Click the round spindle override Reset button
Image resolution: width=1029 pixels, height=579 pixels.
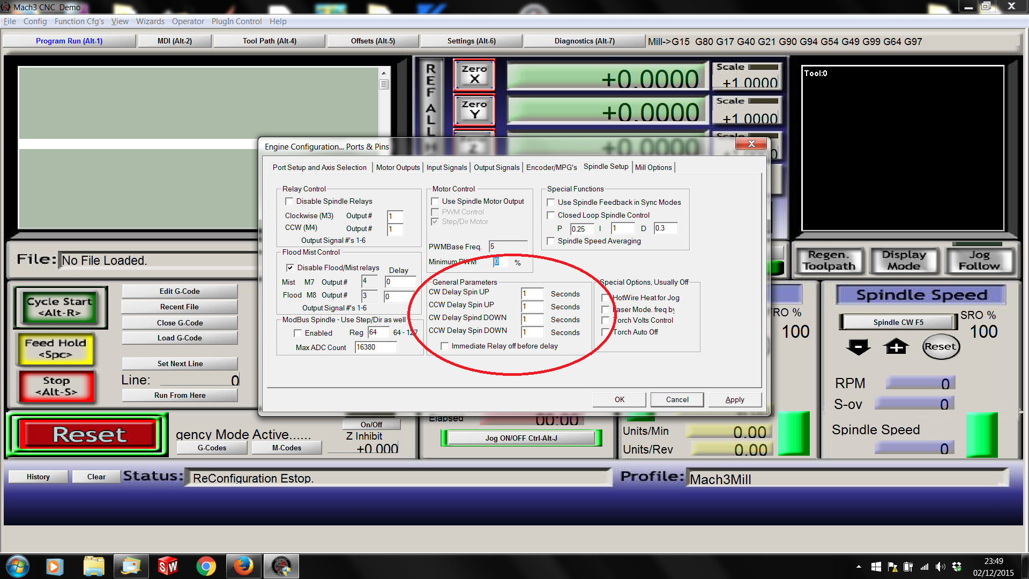coord(941,347)
